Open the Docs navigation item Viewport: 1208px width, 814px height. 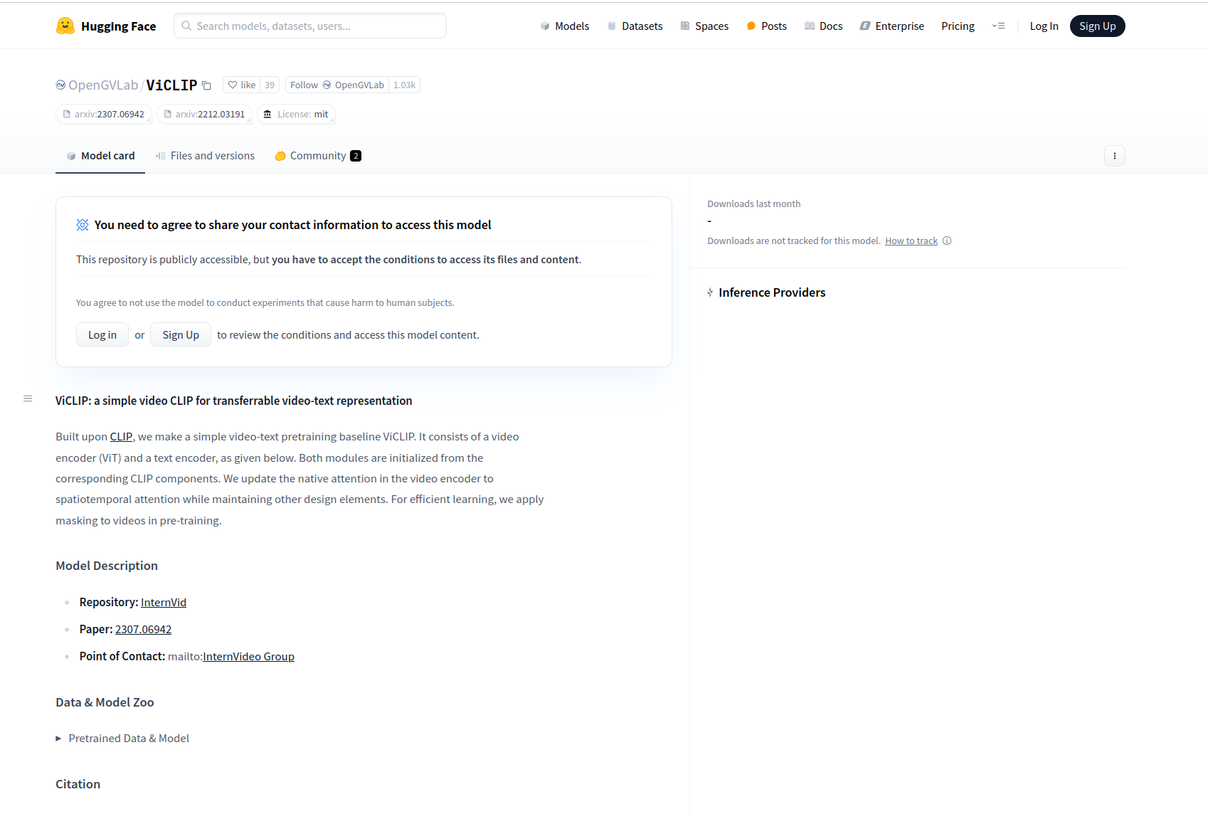823,26
